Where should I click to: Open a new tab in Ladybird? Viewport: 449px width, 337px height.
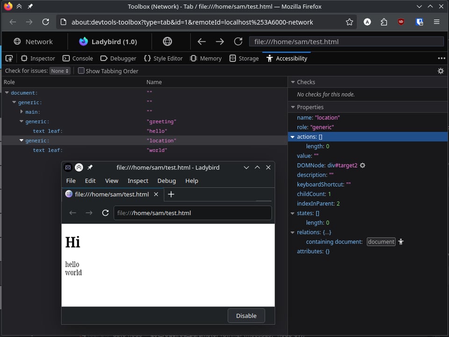pos(171,194)
